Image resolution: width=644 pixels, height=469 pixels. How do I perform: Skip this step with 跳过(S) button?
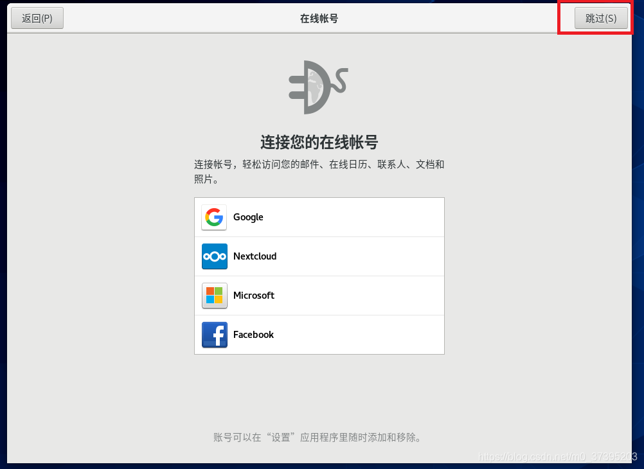click(x=601, y=18)
